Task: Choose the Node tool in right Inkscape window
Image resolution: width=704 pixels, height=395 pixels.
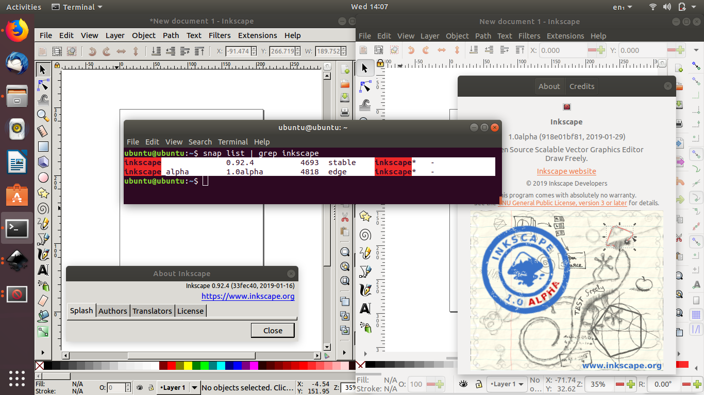Action: tap(365, 85)
